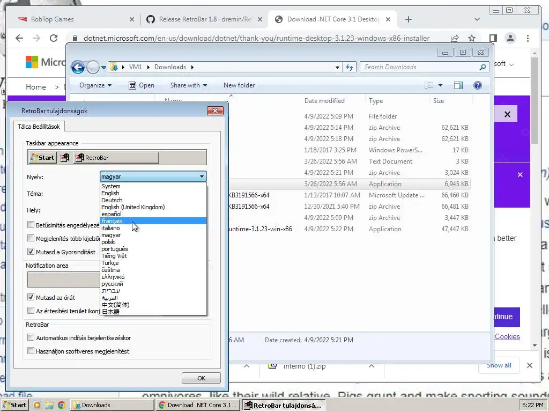Toggle the Explorer preview pane icon
Screen dimensions: 549x412
(x=458, y=85)
